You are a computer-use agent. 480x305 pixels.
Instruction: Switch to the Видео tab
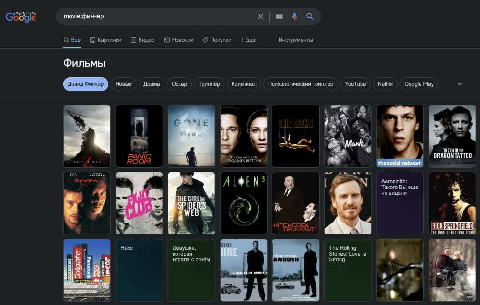pyautogui.click(x=142, y=40)
